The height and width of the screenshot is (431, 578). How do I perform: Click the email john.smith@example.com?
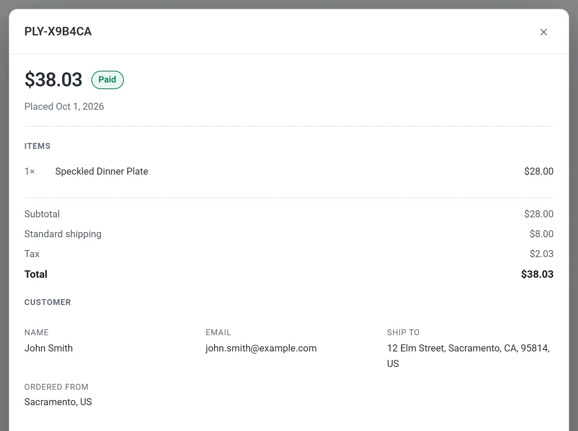(x=261, y=348)
